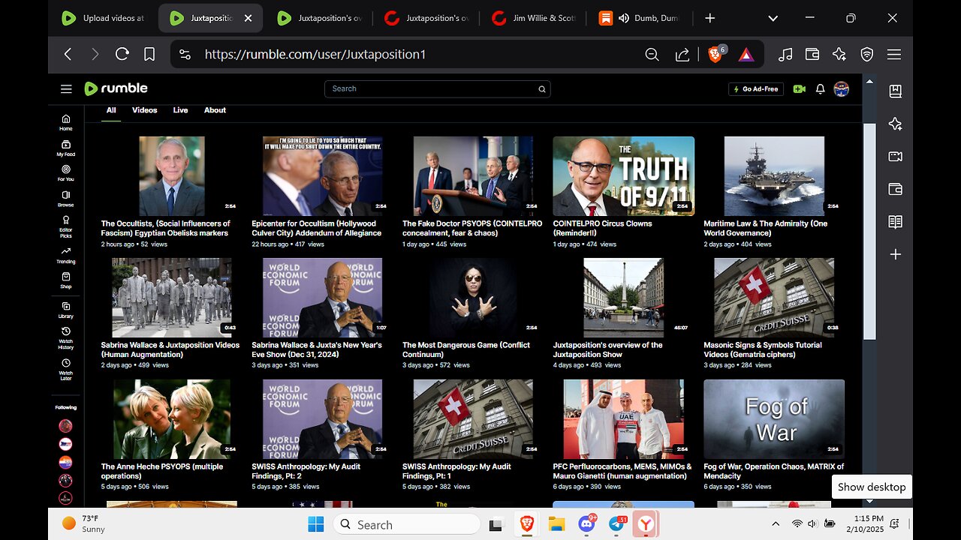Viewport: 961px width, 540px height.
Task: Click the browser address bar URL
Action: pos(315,54)
